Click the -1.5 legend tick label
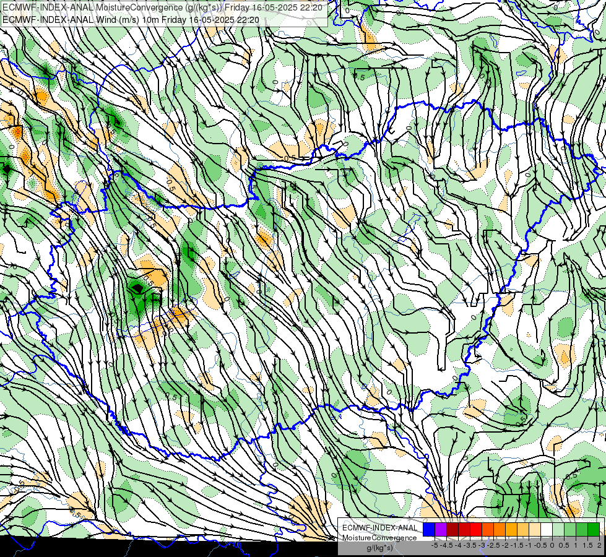The height and width of the screenshot is (557, 606). (x=517, y=545)
